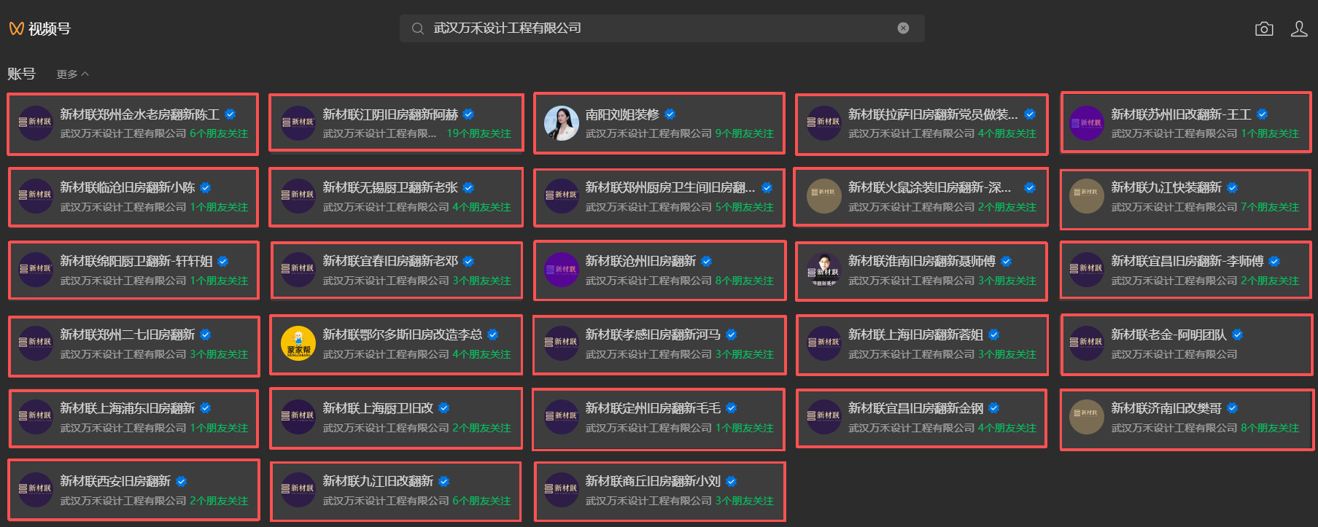Open the camera icon in header
Viewport: 1318px width, 527px height.
pos(1264,28)
